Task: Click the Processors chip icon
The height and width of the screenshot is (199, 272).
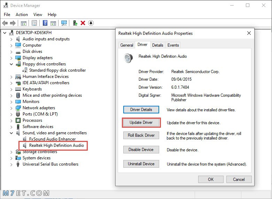Action: 18,120
